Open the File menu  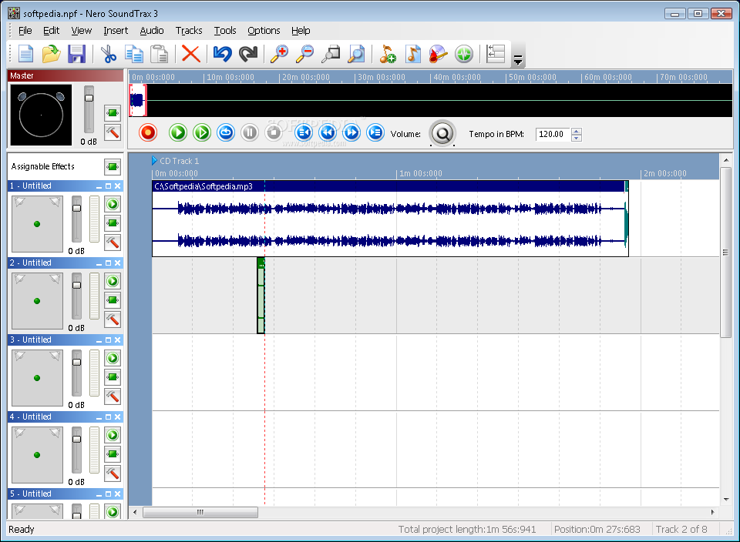(x=25, y=31)
